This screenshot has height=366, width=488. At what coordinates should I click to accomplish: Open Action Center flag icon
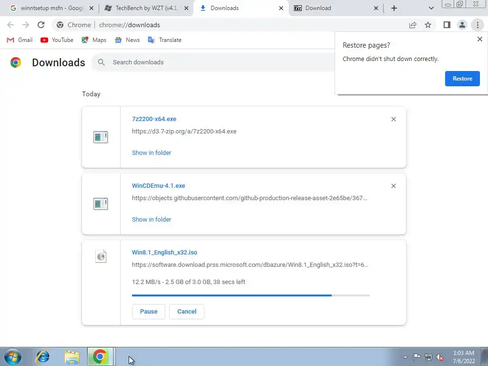click(x=417, y=357)
